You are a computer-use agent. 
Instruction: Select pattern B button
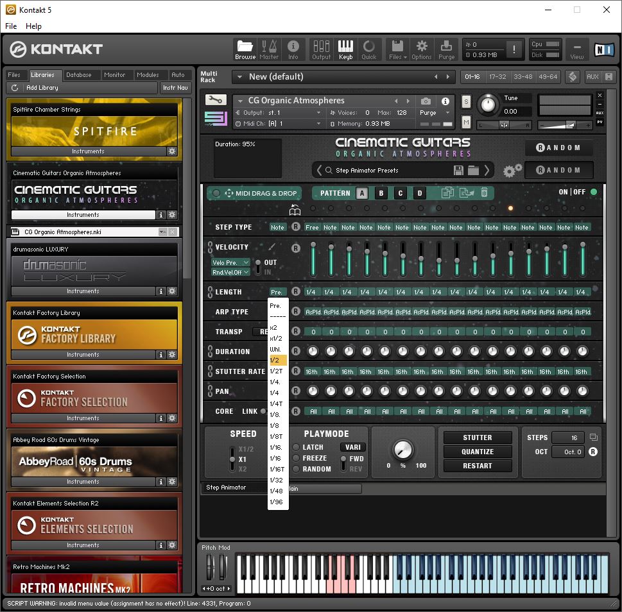click(x=381, y=193)
